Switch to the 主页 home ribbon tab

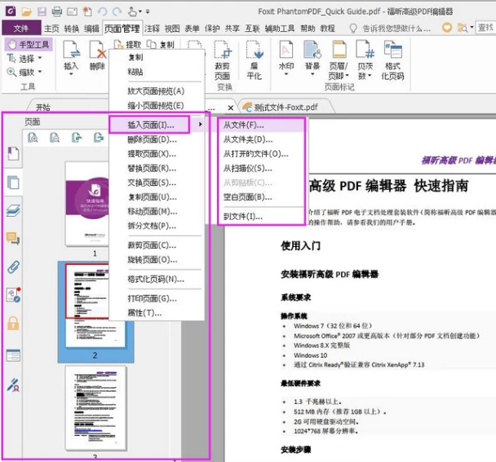51,29
